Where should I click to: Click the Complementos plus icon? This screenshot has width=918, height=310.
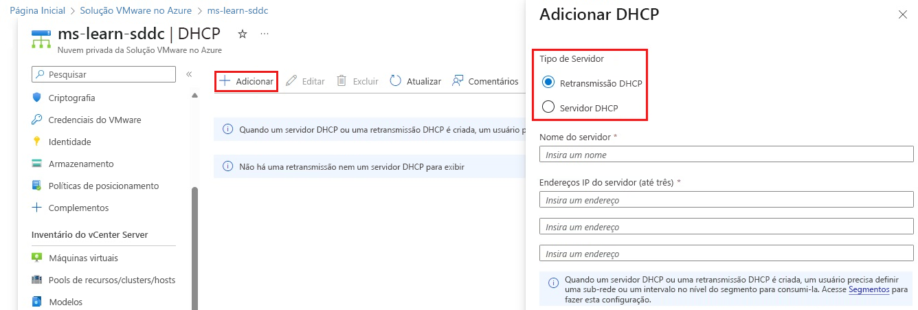coord(37,208)
